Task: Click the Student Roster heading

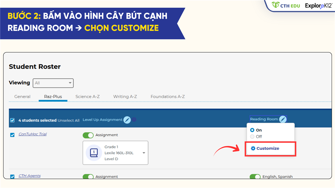Action: [x=35, y=67]
